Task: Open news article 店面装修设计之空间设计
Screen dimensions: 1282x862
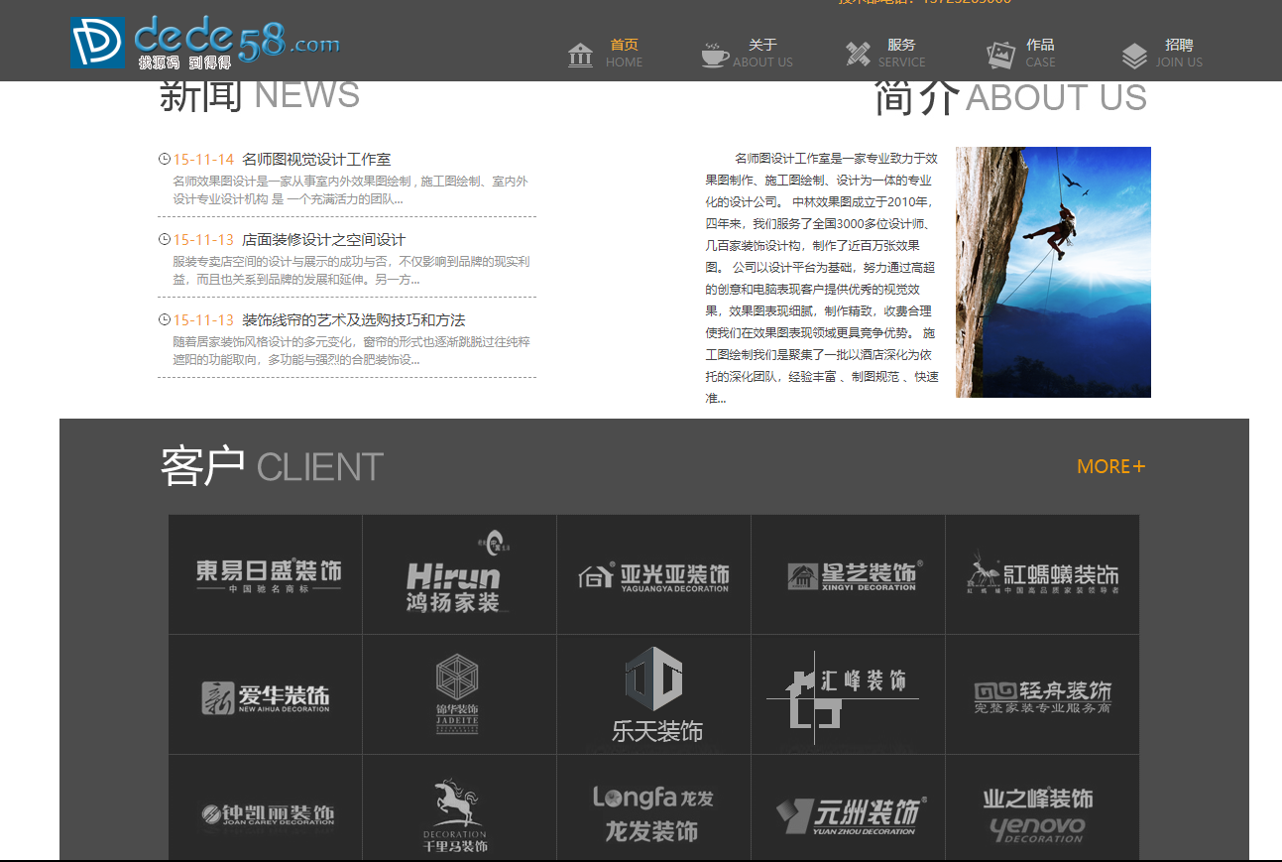Action: tap(323, 240)
